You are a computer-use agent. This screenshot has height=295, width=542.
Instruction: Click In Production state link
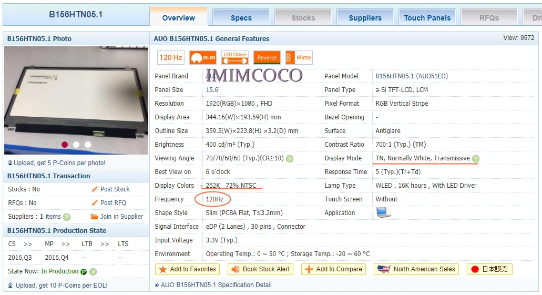click(59, 271)
